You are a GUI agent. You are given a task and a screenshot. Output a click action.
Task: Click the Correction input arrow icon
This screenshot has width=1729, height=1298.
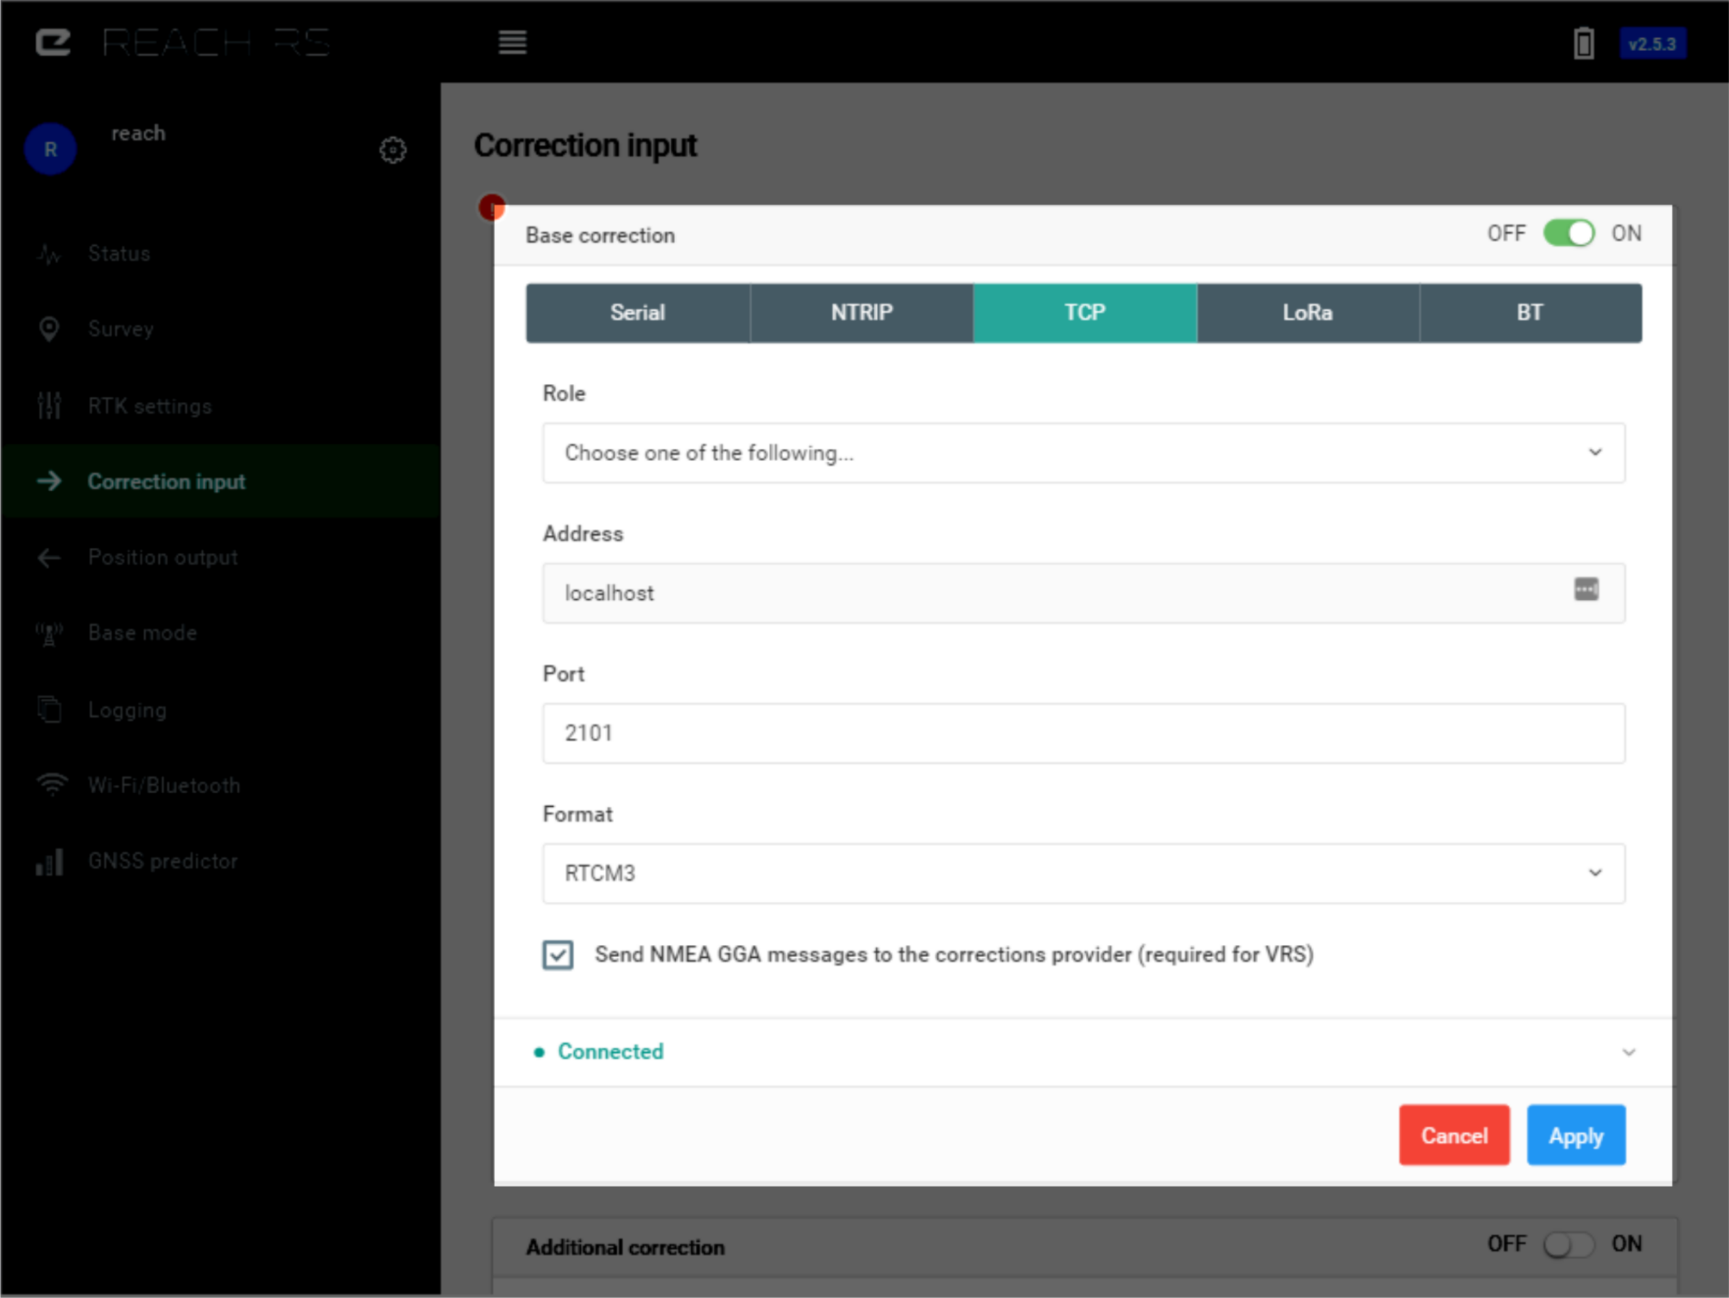tap(49, 481)
